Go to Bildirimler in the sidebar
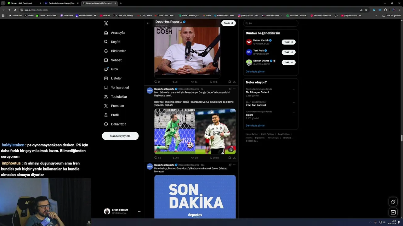The height and width of the screenshot is (226, 403). pos(115,51)
